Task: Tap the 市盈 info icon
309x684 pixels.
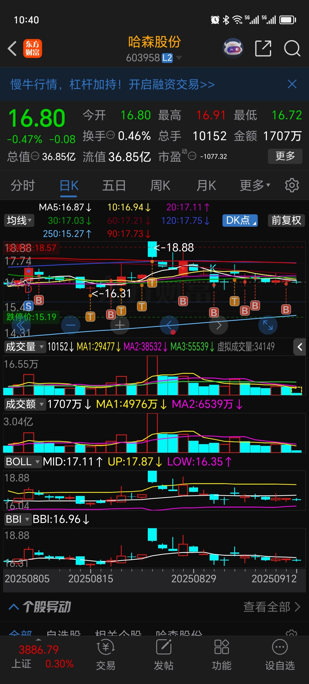Action: pos(192,156)
